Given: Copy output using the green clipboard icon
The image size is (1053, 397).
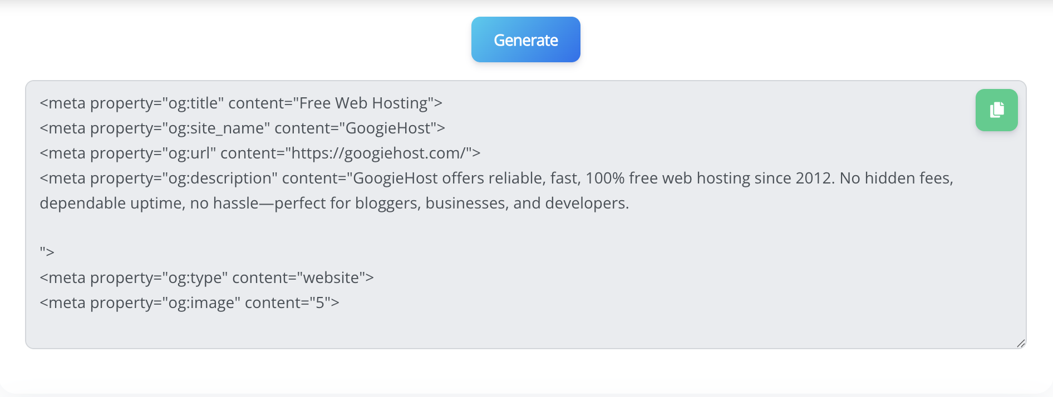Looking at the screenshot, I should click(x=996, y=110).
